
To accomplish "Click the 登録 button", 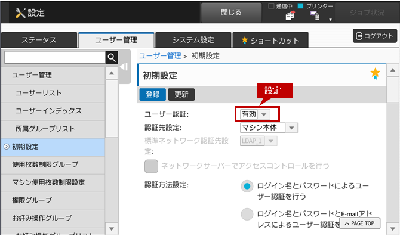I will (153, 94).
